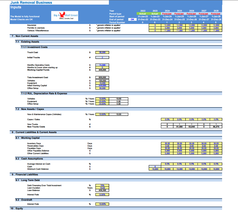Click the Initial Trucks value cell
The height and width of the screenshot is (212, 238).
[x=102, y=57]
